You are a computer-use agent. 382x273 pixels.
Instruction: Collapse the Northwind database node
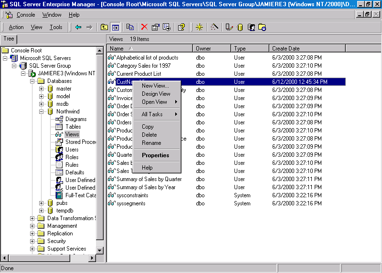click(41, 111)
